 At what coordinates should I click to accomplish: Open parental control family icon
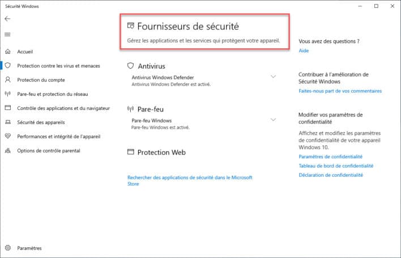coord(8,150)
